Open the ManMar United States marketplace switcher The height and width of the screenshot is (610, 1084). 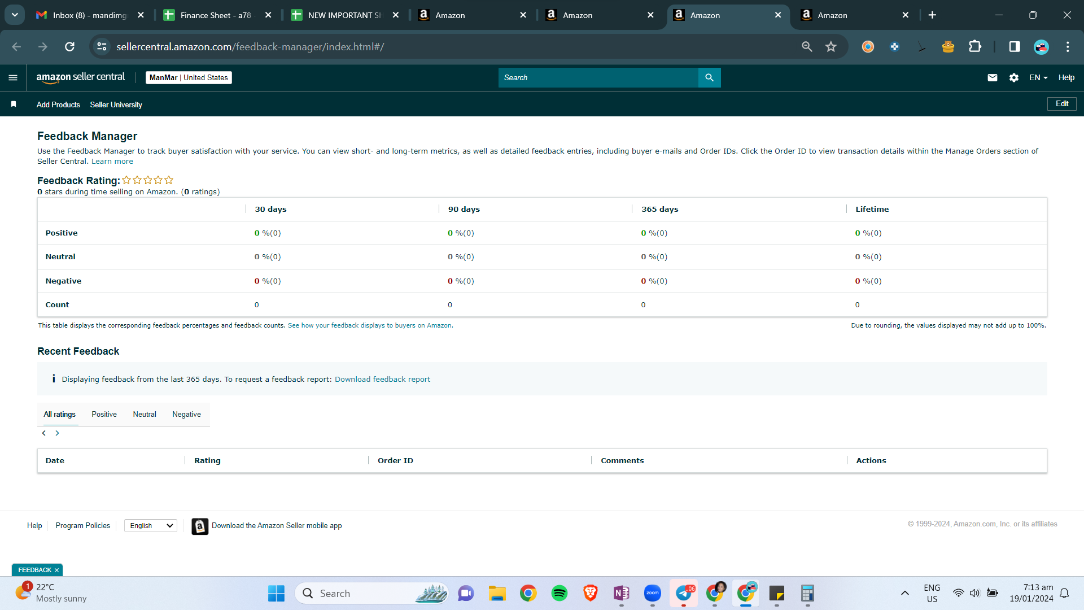pyautogui.click(x=189, y=77)
